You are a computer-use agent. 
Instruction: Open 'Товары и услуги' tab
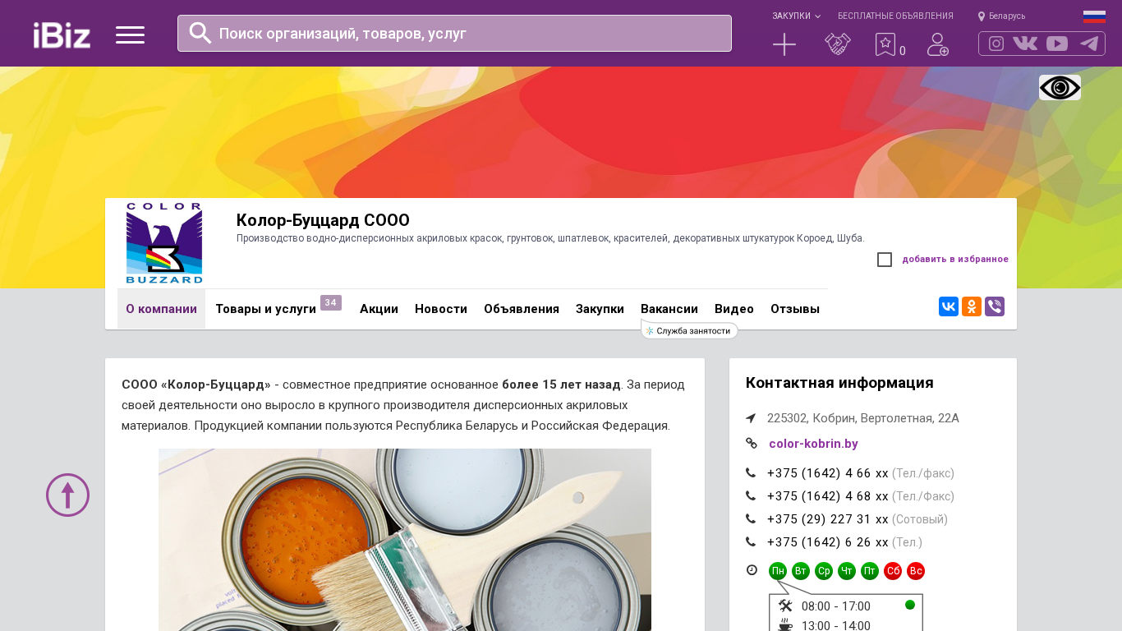pos(266,309)
